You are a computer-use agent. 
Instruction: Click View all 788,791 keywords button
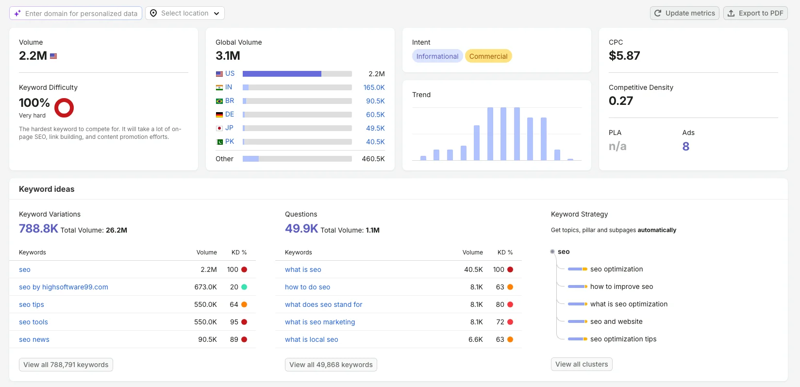tap(66, 365)
